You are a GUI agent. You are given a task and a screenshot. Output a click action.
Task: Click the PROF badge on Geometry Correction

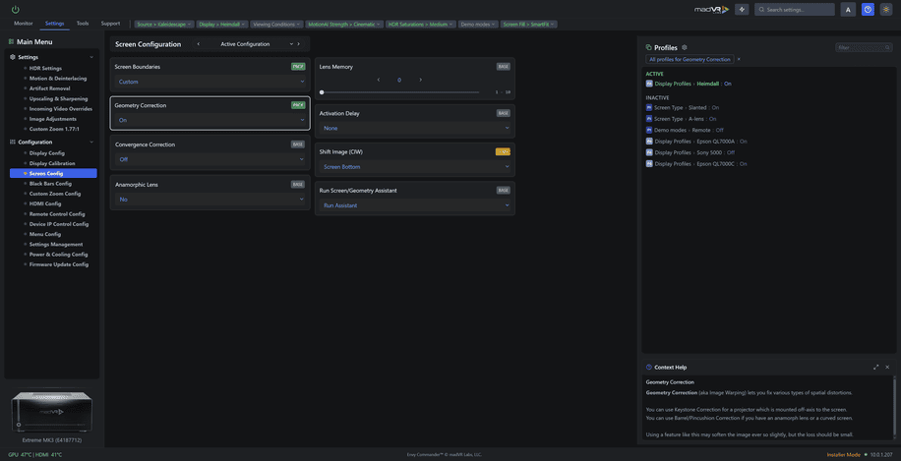coord(298,105)
